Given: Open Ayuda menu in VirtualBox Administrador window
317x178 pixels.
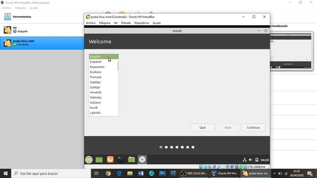Looking at the screenshot, I should pyautogui.click(x=34, y=8).
